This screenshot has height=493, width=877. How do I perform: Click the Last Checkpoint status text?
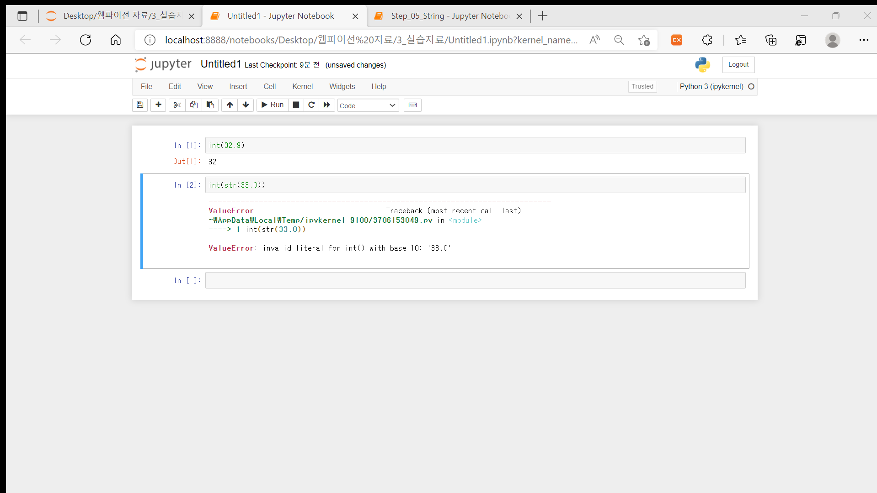coord(282,65)
